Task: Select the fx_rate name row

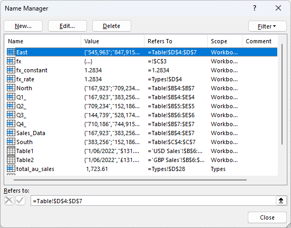Action: pyautogui.click(x=142, y=79)
